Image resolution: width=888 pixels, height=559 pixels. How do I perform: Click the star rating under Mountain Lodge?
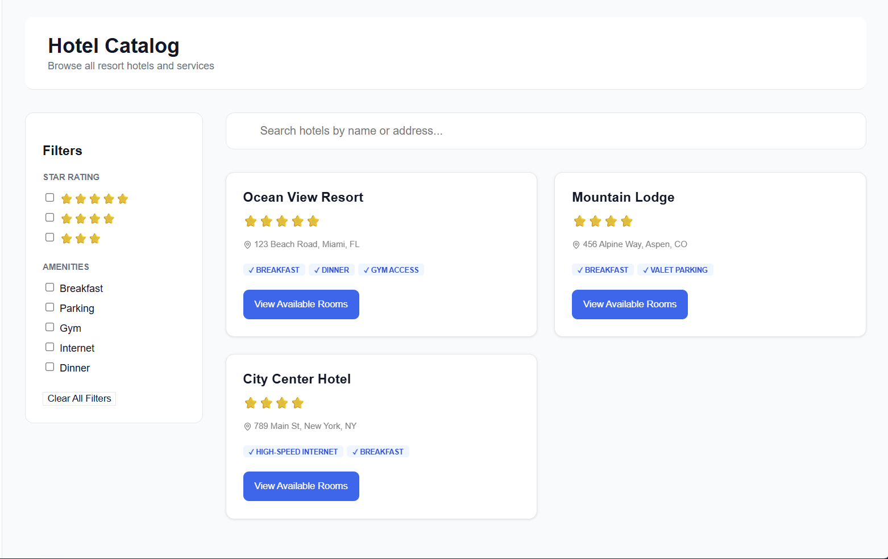[x=603, y=221]
